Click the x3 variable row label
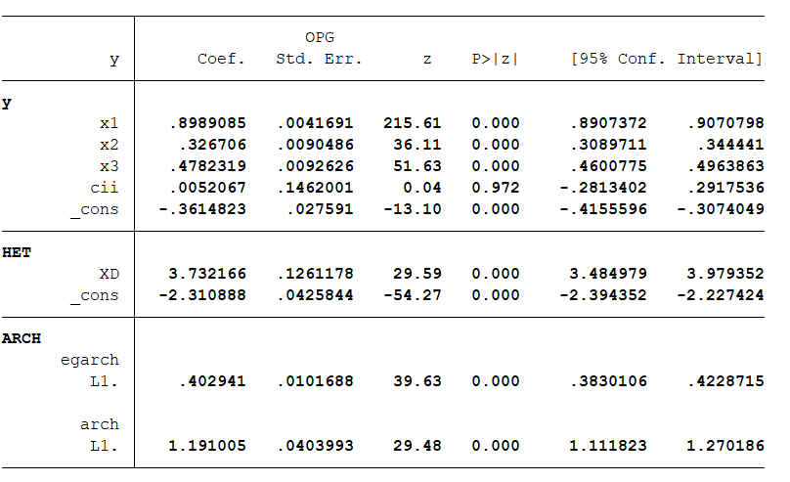 [109, 166]
